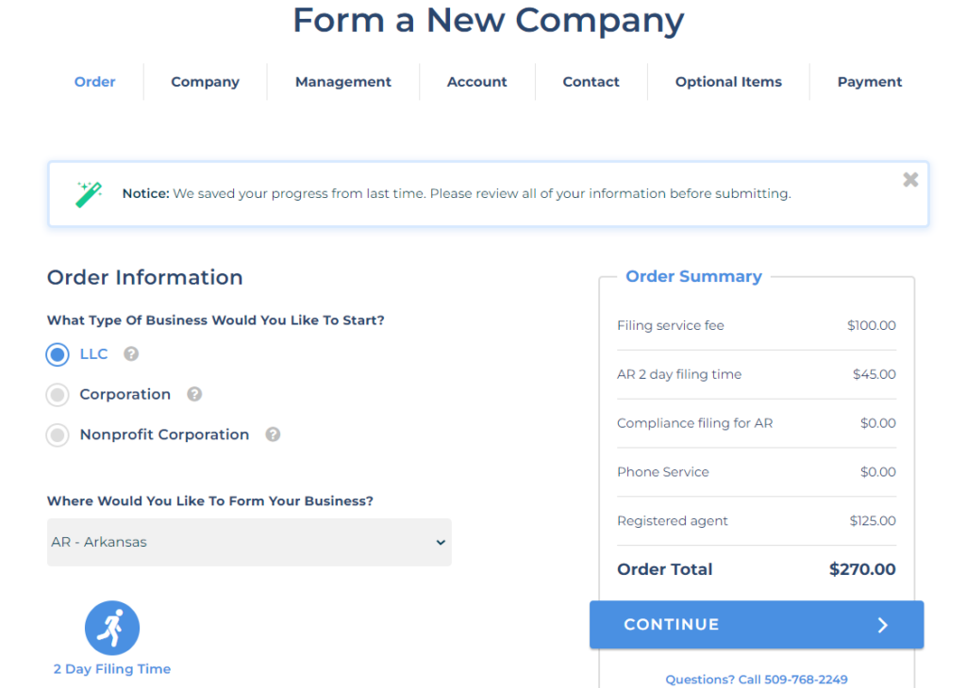Click the Questions? Call 509-768-2249 link
This screenshot has width=966, height=688.
tap(757, 680)
